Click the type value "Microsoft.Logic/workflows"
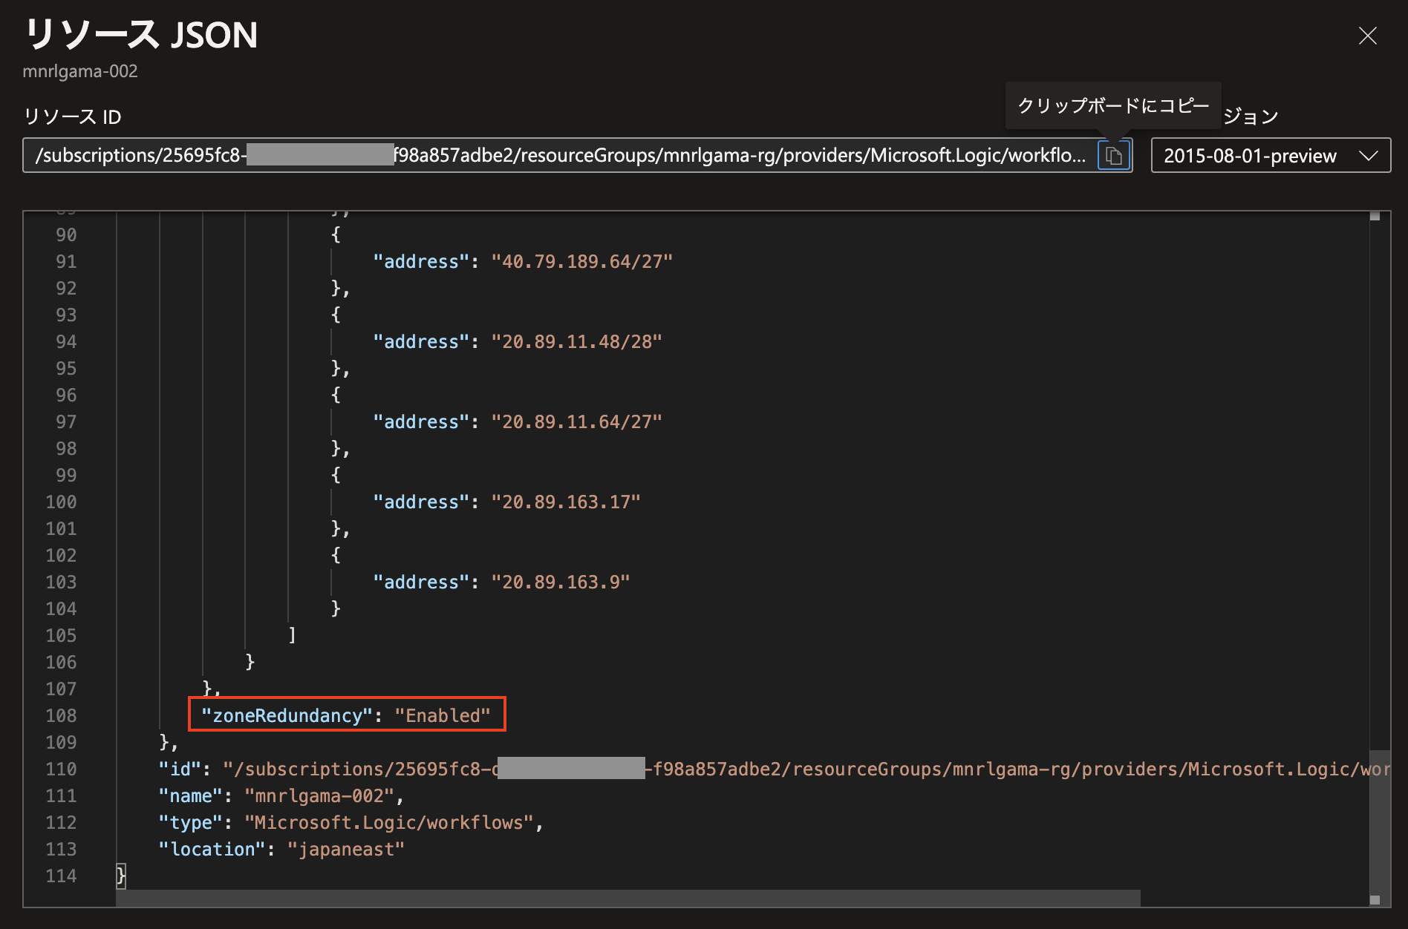The height and width of the screenshot is (929, 1408). tap(389, 822)
